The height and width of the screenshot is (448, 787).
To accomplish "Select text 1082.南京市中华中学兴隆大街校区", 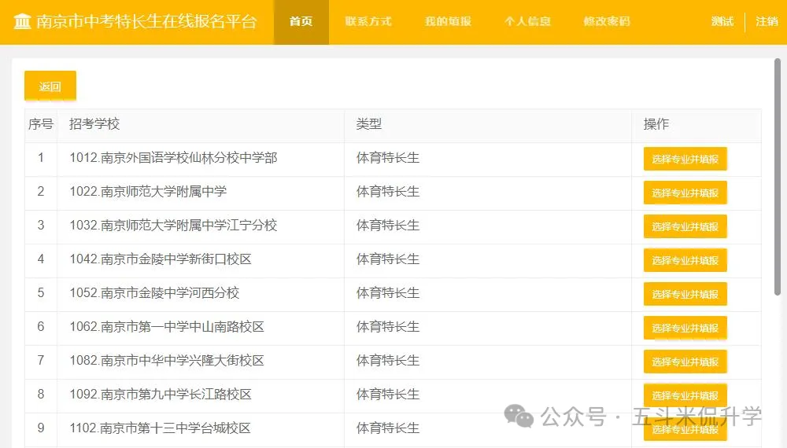I will point(167,360).
